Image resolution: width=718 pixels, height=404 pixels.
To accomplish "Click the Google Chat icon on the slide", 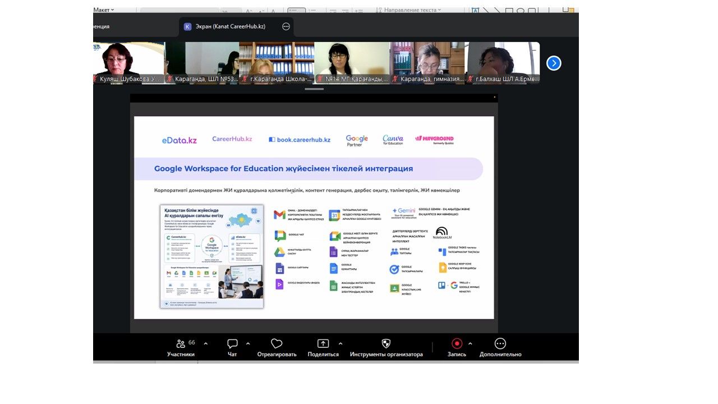I will click(280, 236).
